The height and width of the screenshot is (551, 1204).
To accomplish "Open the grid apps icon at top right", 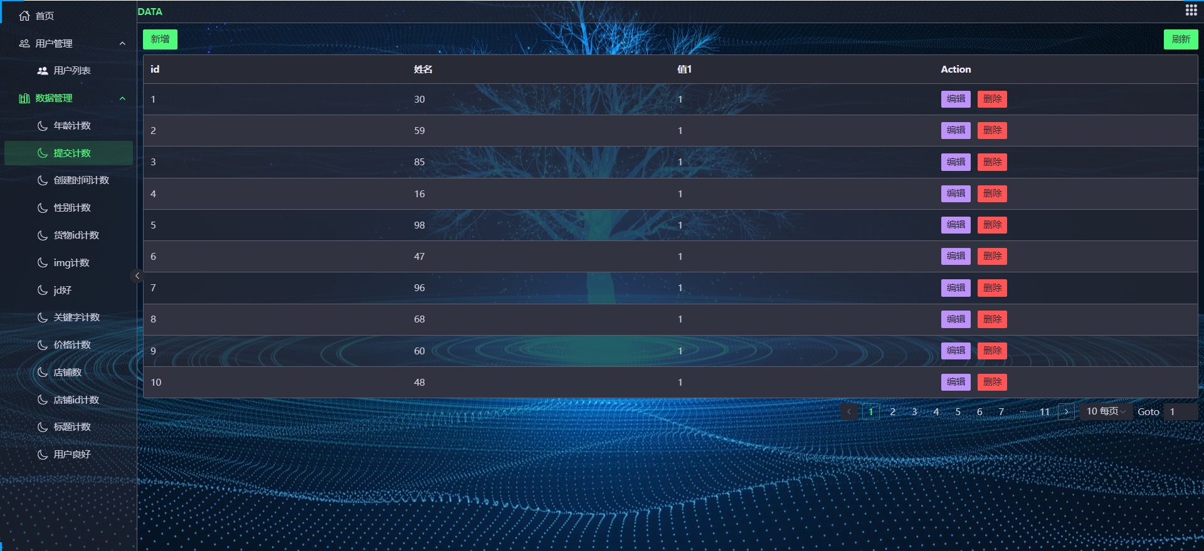I will pyautogui.click(x=1191, y=10).
